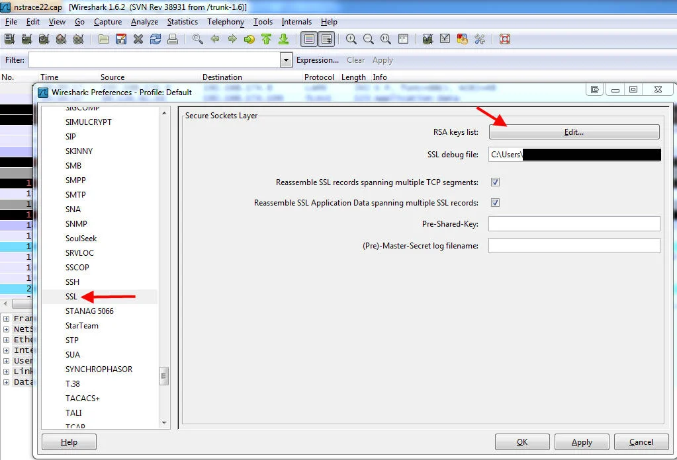Reload the current capture file
This screenshot has height=460, width=677.
[x=156, y=39]
